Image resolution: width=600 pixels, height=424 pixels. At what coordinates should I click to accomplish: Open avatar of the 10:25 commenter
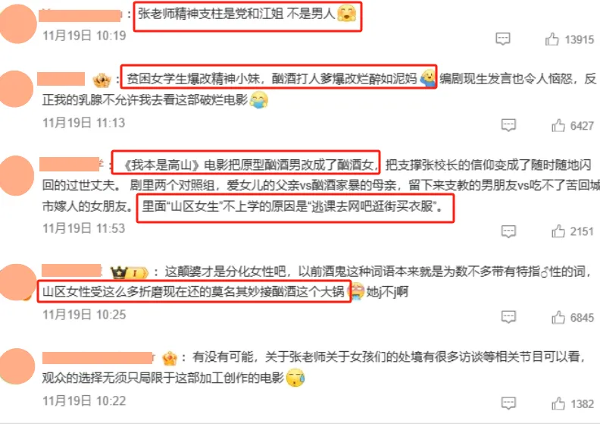click(16, 282)
